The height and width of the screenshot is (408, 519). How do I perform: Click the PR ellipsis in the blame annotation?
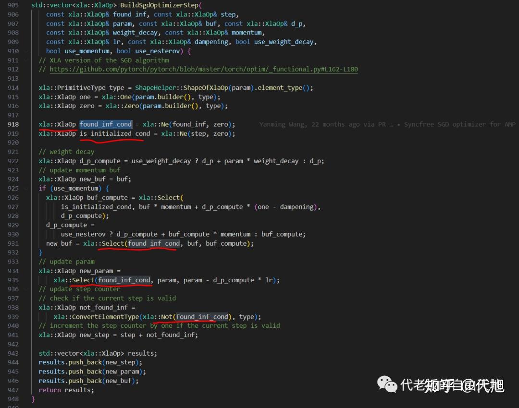390,124
